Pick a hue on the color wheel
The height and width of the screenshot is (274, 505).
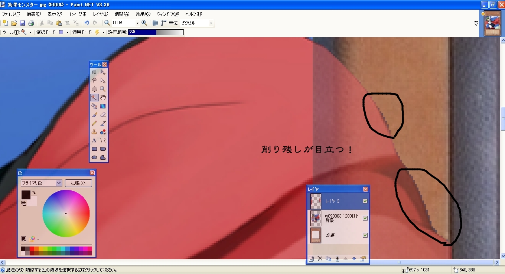click(x=66, y=213)
